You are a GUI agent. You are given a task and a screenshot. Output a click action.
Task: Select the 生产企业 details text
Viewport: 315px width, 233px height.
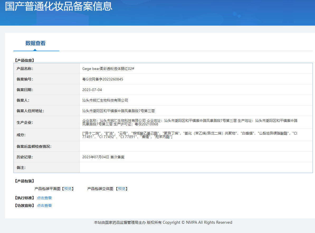(x=190, y=122)
